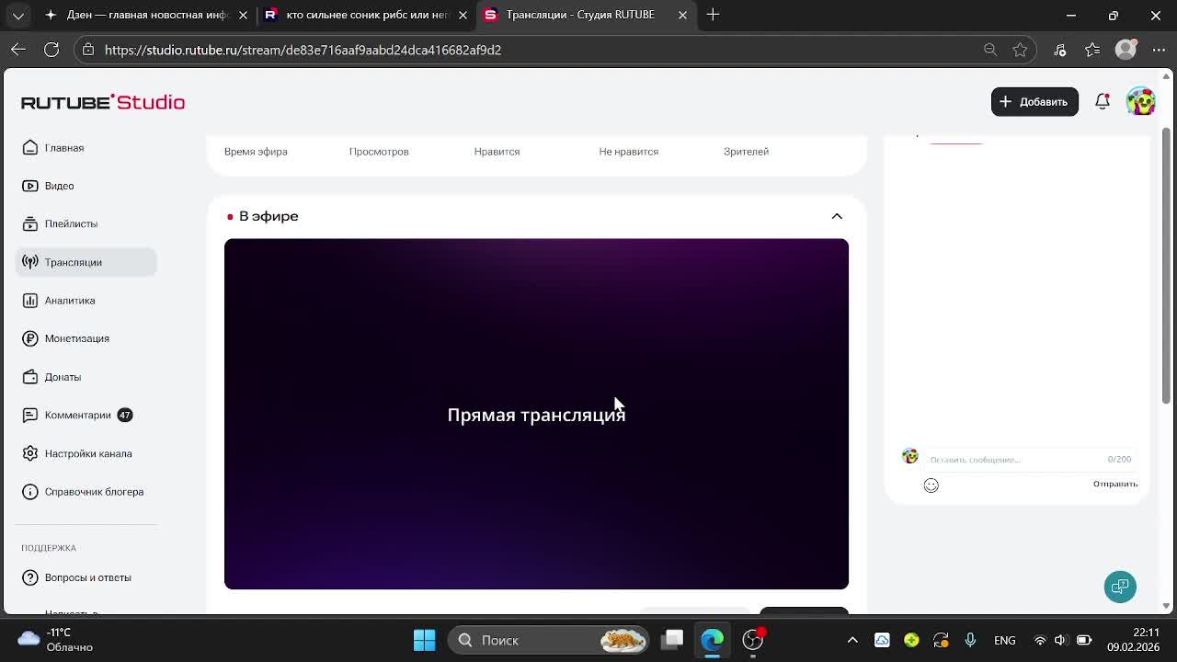The width and height of the screenshot is (1177, 662).
Task: Click the book icon for Справочник блогера
Action: 30,492
